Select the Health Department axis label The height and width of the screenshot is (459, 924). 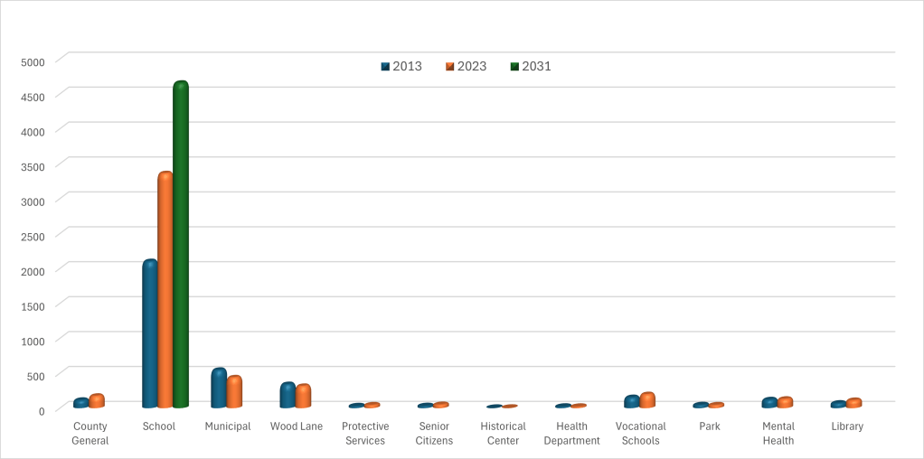pos(571,434)
